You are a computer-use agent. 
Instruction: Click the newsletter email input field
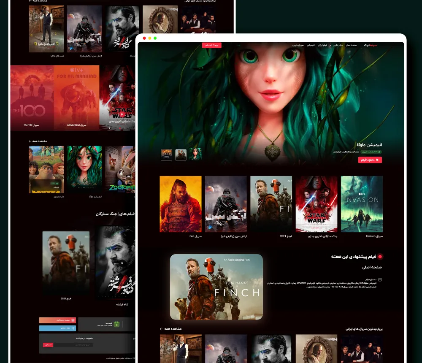pyautogui.click(x=73, y=345)
